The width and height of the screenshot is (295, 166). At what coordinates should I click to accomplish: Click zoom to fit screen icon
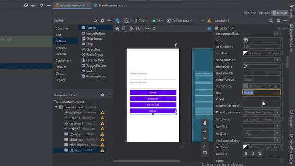(205, 153)
